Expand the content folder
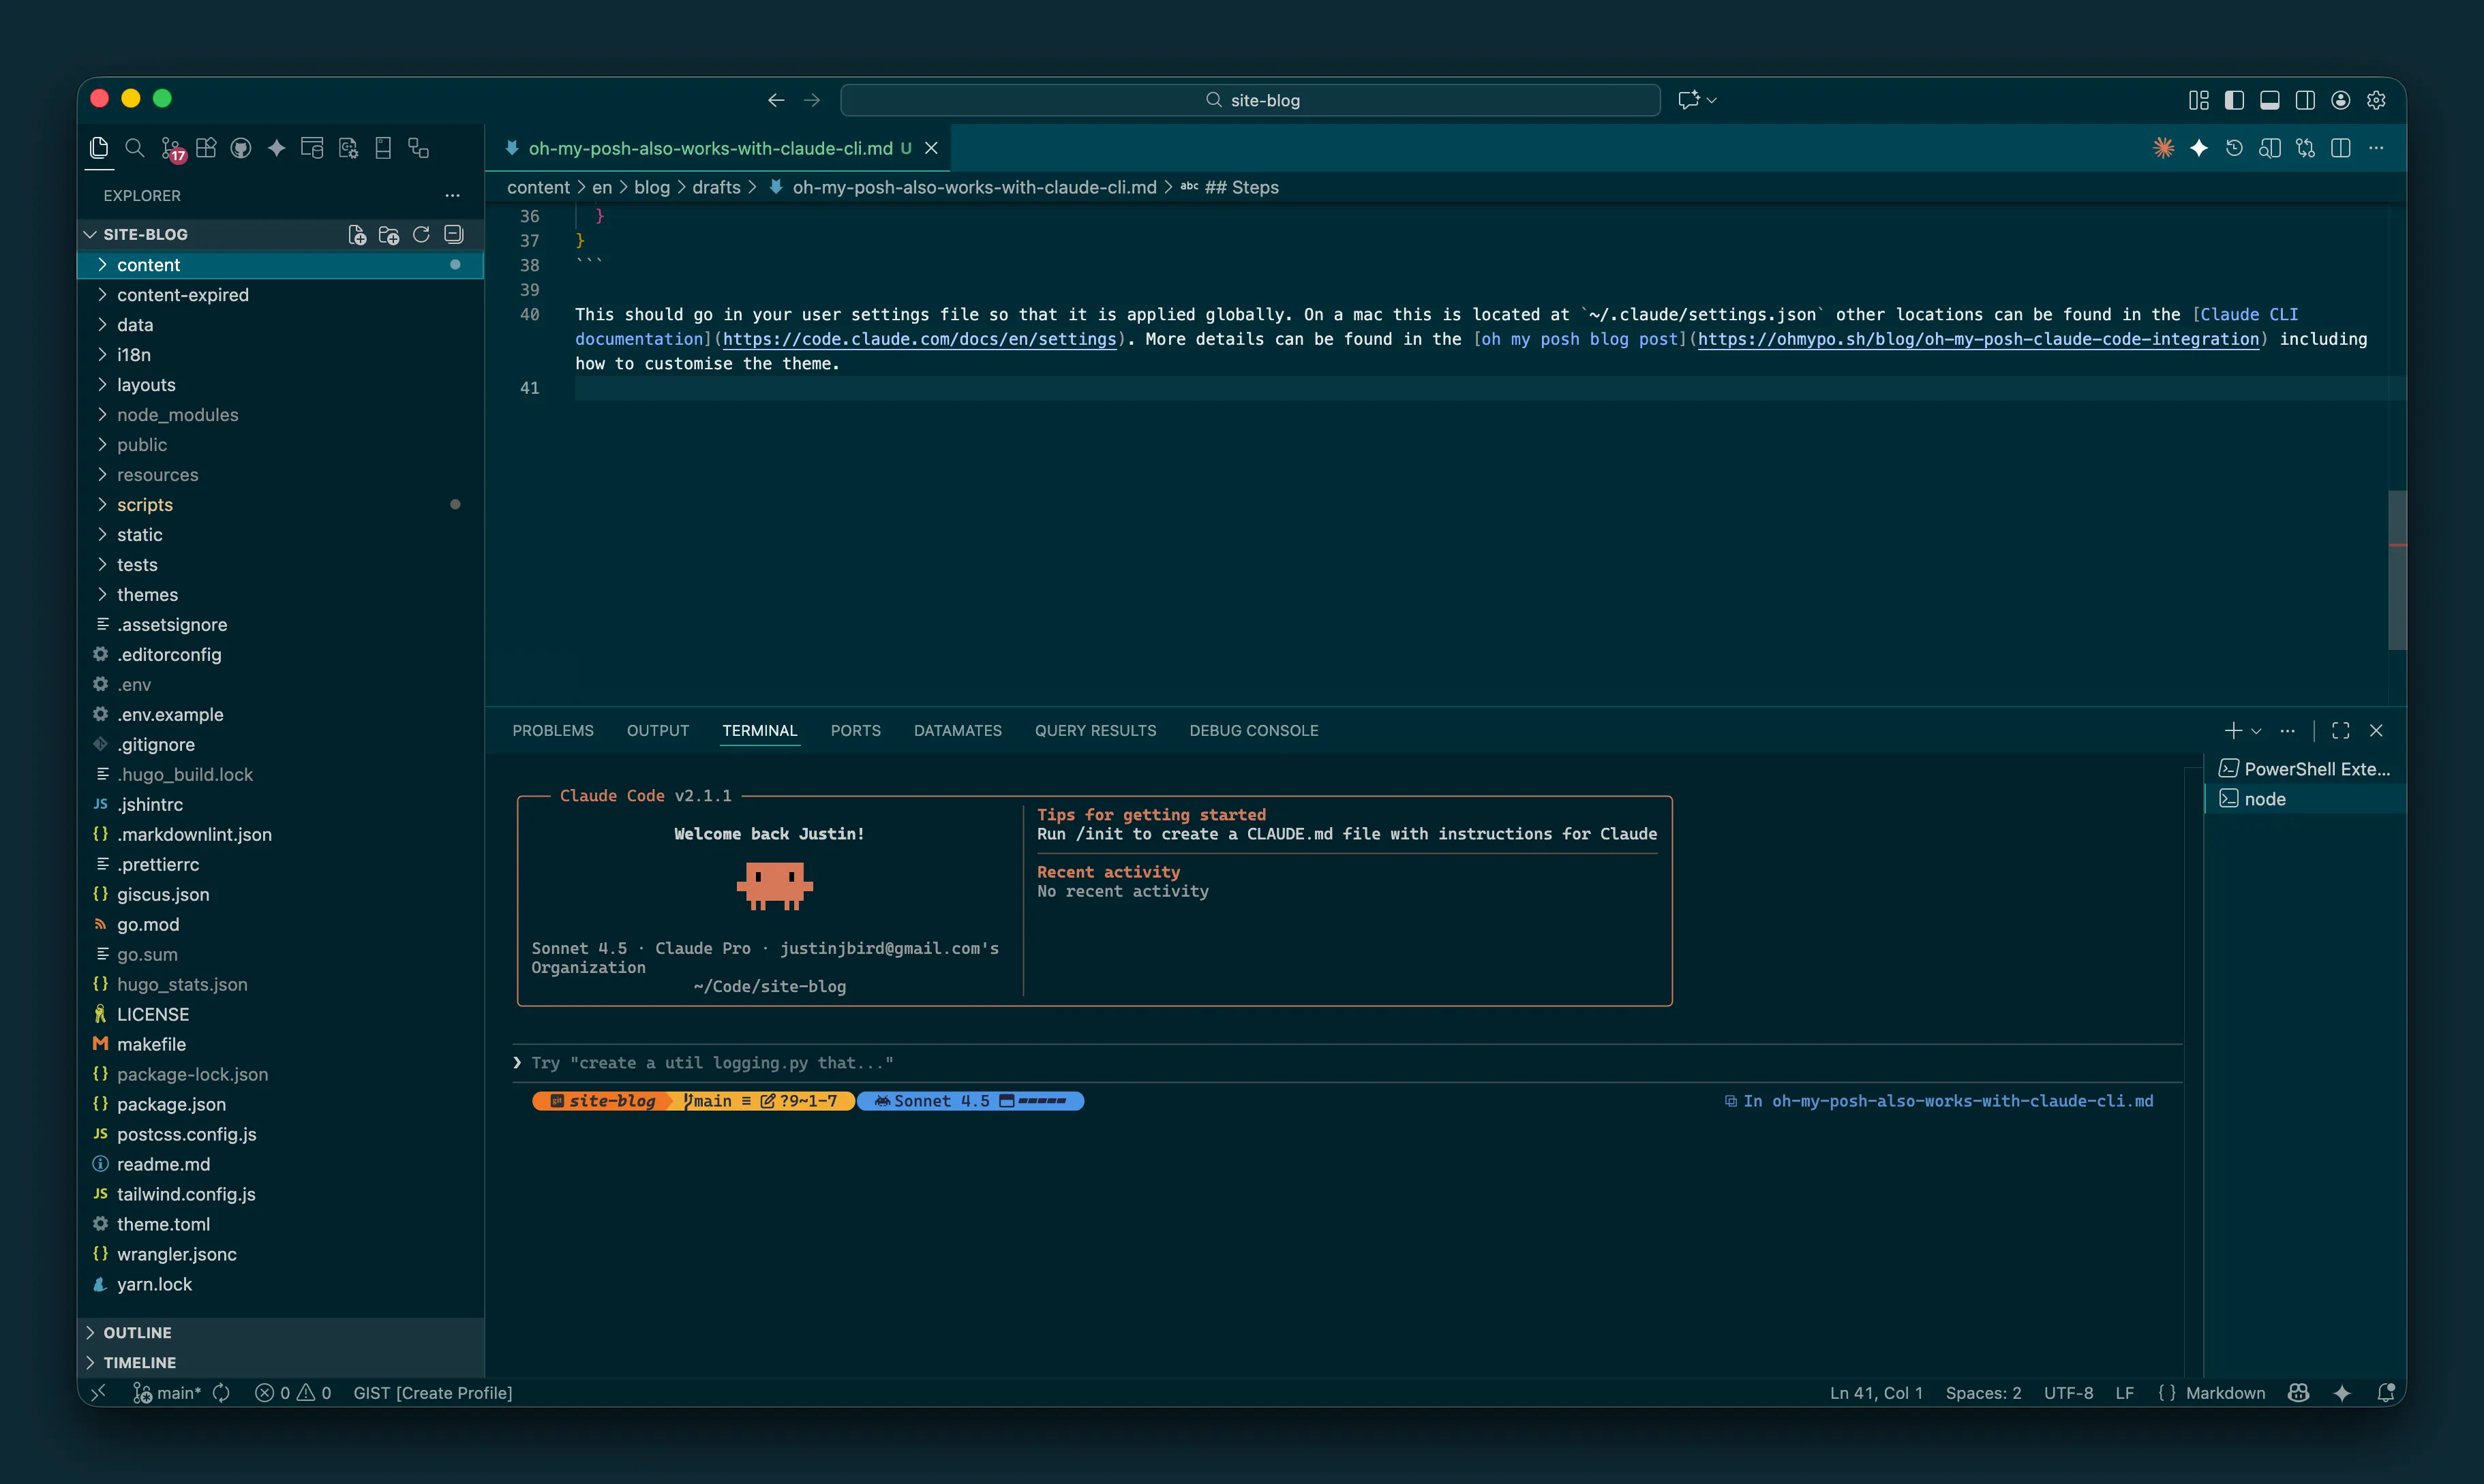 [280, 265]
